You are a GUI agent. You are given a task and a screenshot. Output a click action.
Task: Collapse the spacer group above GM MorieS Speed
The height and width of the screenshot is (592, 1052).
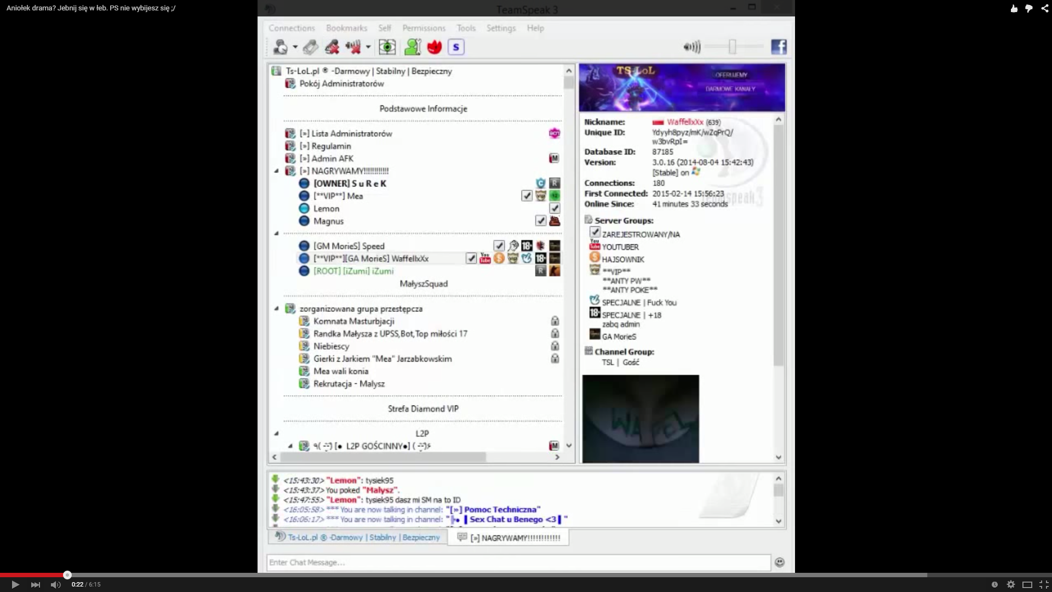tap(276, 234)
